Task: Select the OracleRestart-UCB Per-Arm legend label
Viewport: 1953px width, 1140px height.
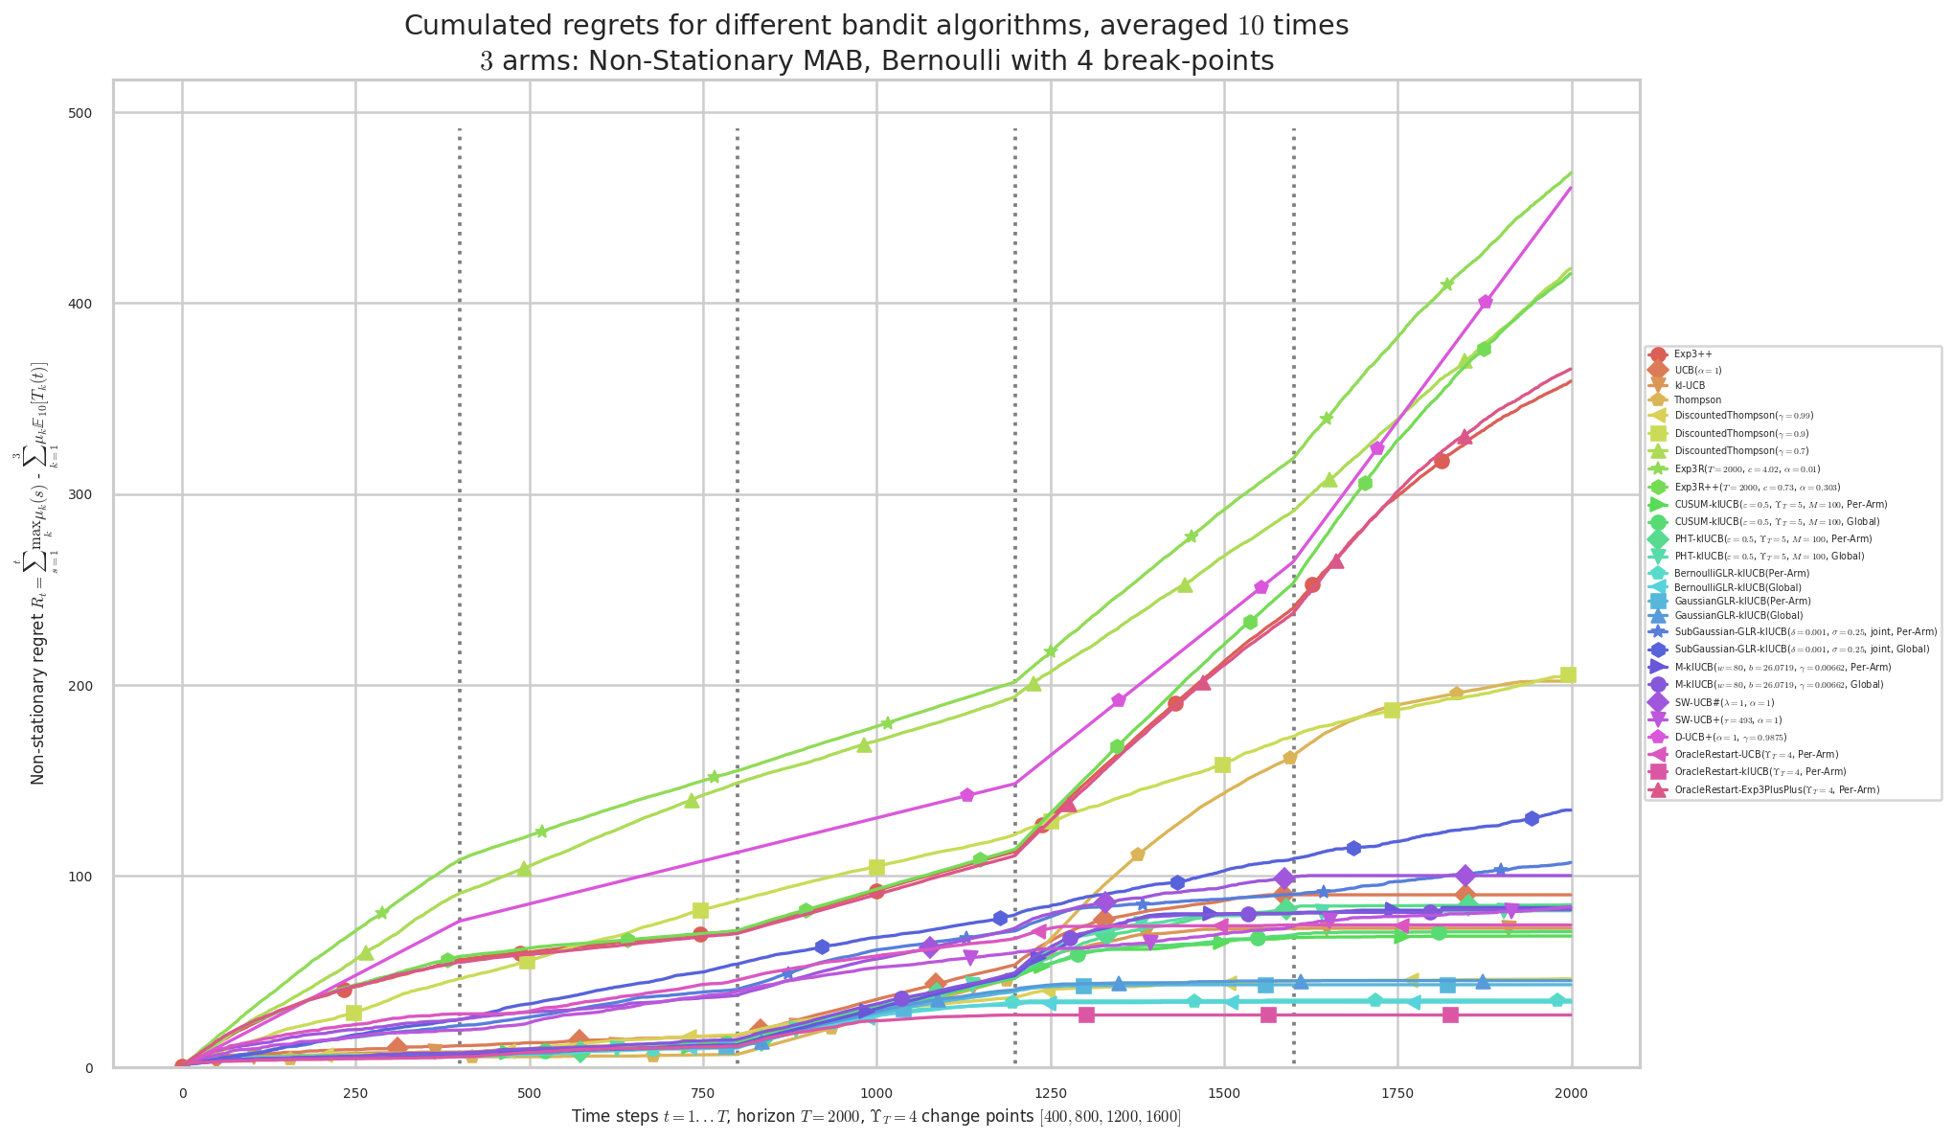Action: (x=1756, y=754)
